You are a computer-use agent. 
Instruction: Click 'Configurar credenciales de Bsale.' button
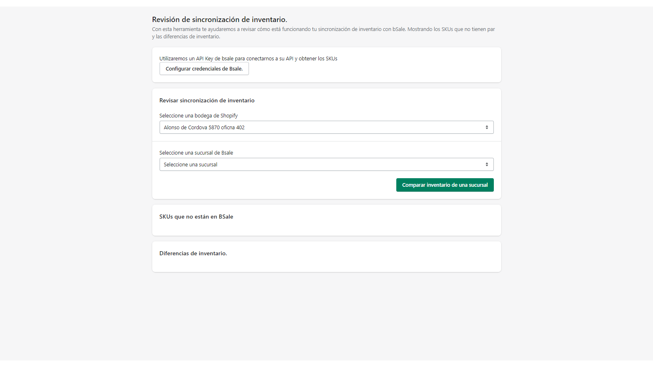coord(204,69)
